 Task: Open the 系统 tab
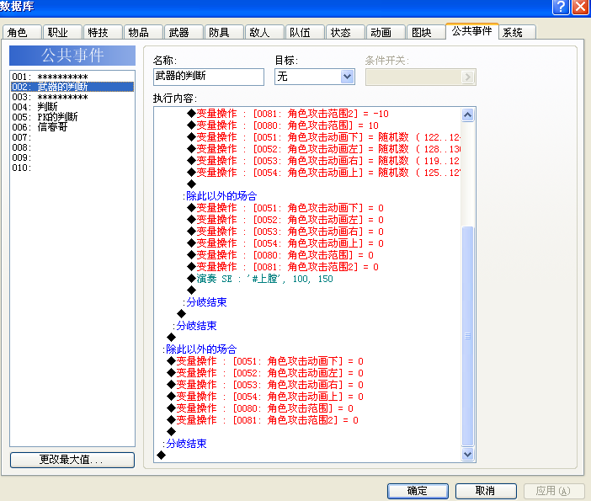pos(517,33)
